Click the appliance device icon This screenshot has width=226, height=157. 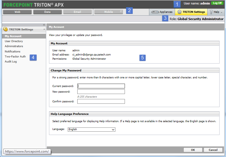[155, 12]
